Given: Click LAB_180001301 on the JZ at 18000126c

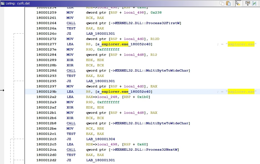Looking at the screenshot, I should [100, 34].
